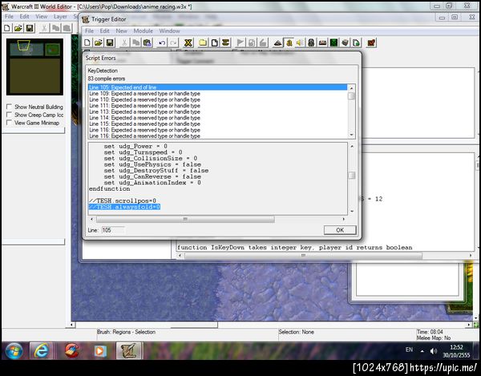Click the highlighted '//TESH.alwaysfold=0' code line
The width and height of the screenshot is (481, 376).
[x=124, y=207]
